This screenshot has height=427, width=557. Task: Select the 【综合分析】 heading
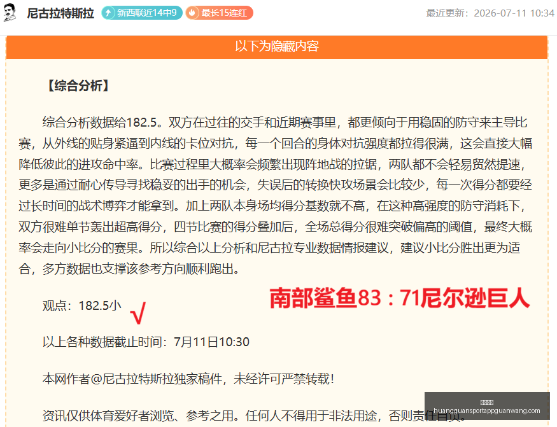pos(78,86)
